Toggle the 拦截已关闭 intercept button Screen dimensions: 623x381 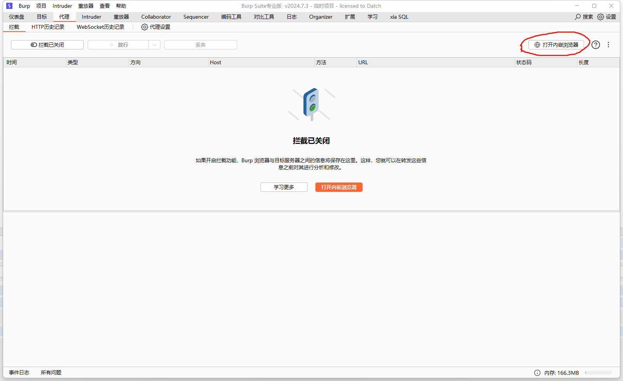tap(47, 45)
